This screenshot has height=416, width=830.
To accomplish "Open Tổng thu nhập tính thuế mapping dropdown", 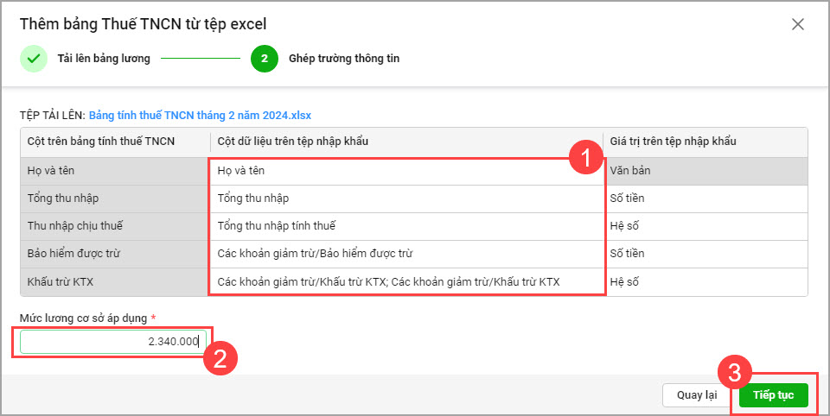I will (405, 226).
